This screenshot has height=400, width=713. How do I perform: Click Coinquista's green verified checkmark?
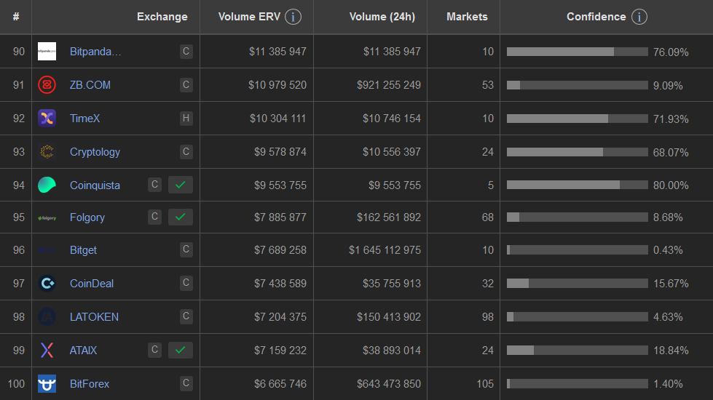pyautogui.click(x=181, y=185)
